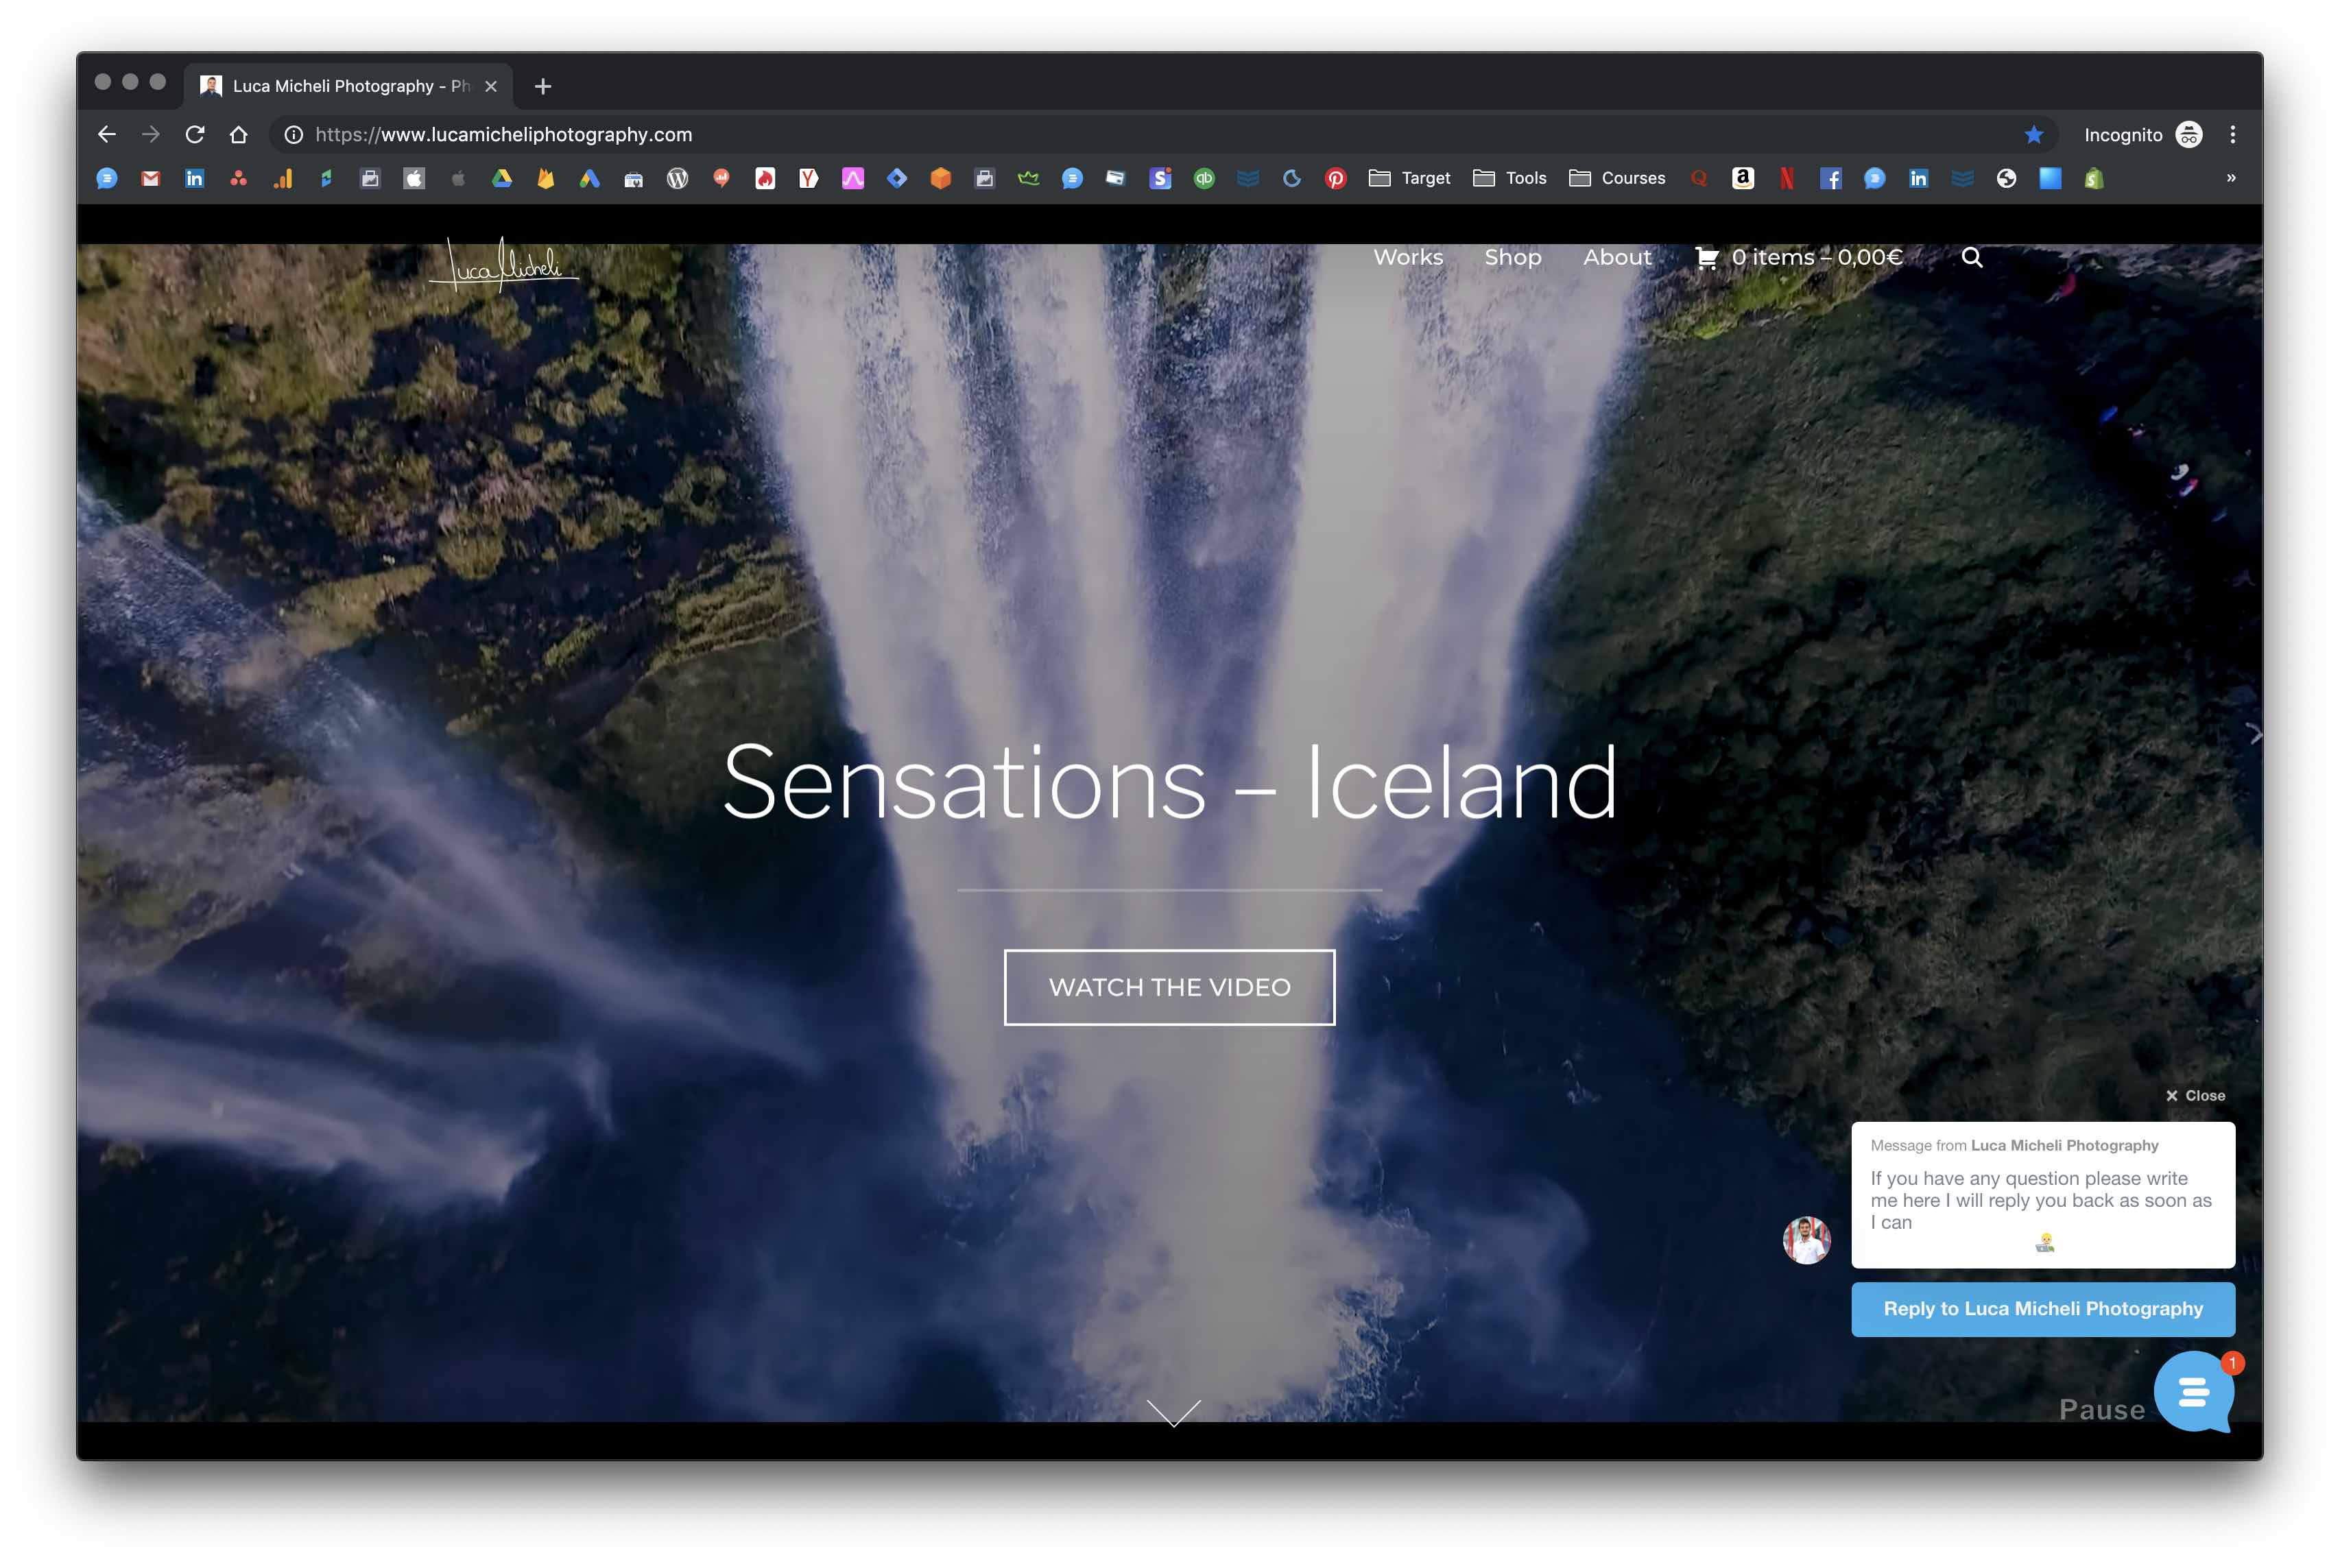Click the Sensations – Iceland headline
2340x1562 pixels.
pos(1169,782)
